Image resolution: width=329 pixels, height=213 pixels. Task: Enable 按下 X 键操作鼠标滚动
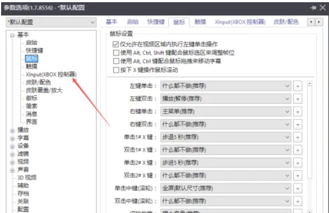[x=116, y=70]
